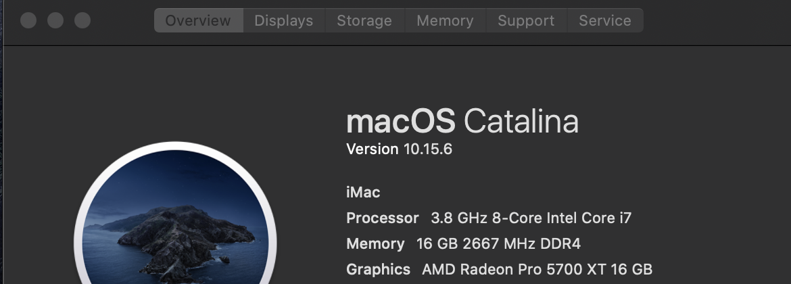
Task: Click the 16 GB 2667 MHz DDR4 value
Action: 498,244
